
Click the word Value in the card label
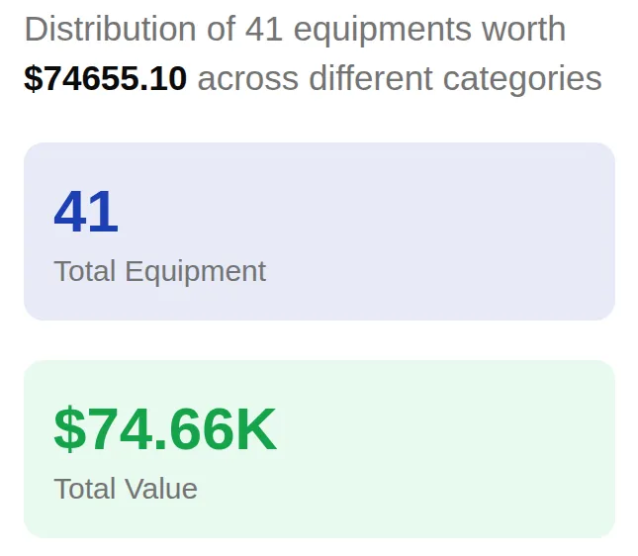point(161,489)
